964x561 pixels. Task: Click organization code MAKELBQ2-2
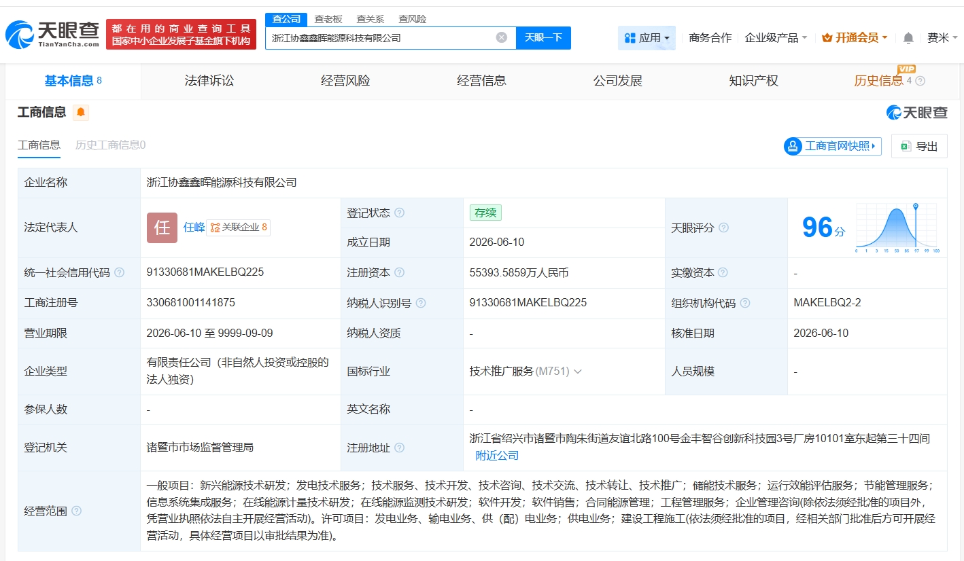tap(827, 303)
